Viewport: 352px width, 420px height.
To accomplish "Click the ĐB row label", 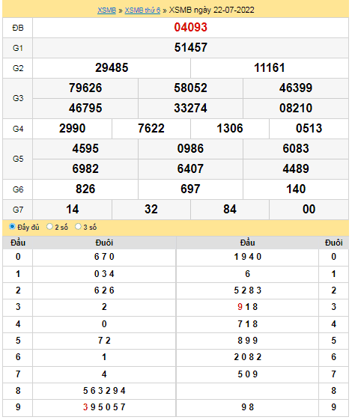I will coord(18,28).
